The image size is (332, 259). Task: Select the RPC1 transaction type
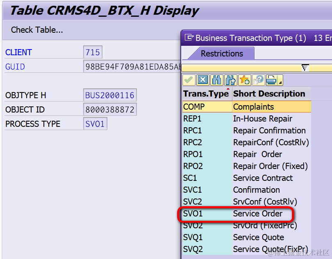192,131
